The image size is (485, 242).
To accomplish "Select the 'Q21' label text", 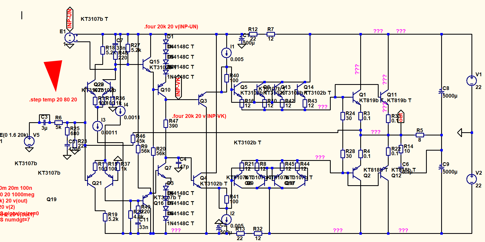I will (x=97, y=183).
